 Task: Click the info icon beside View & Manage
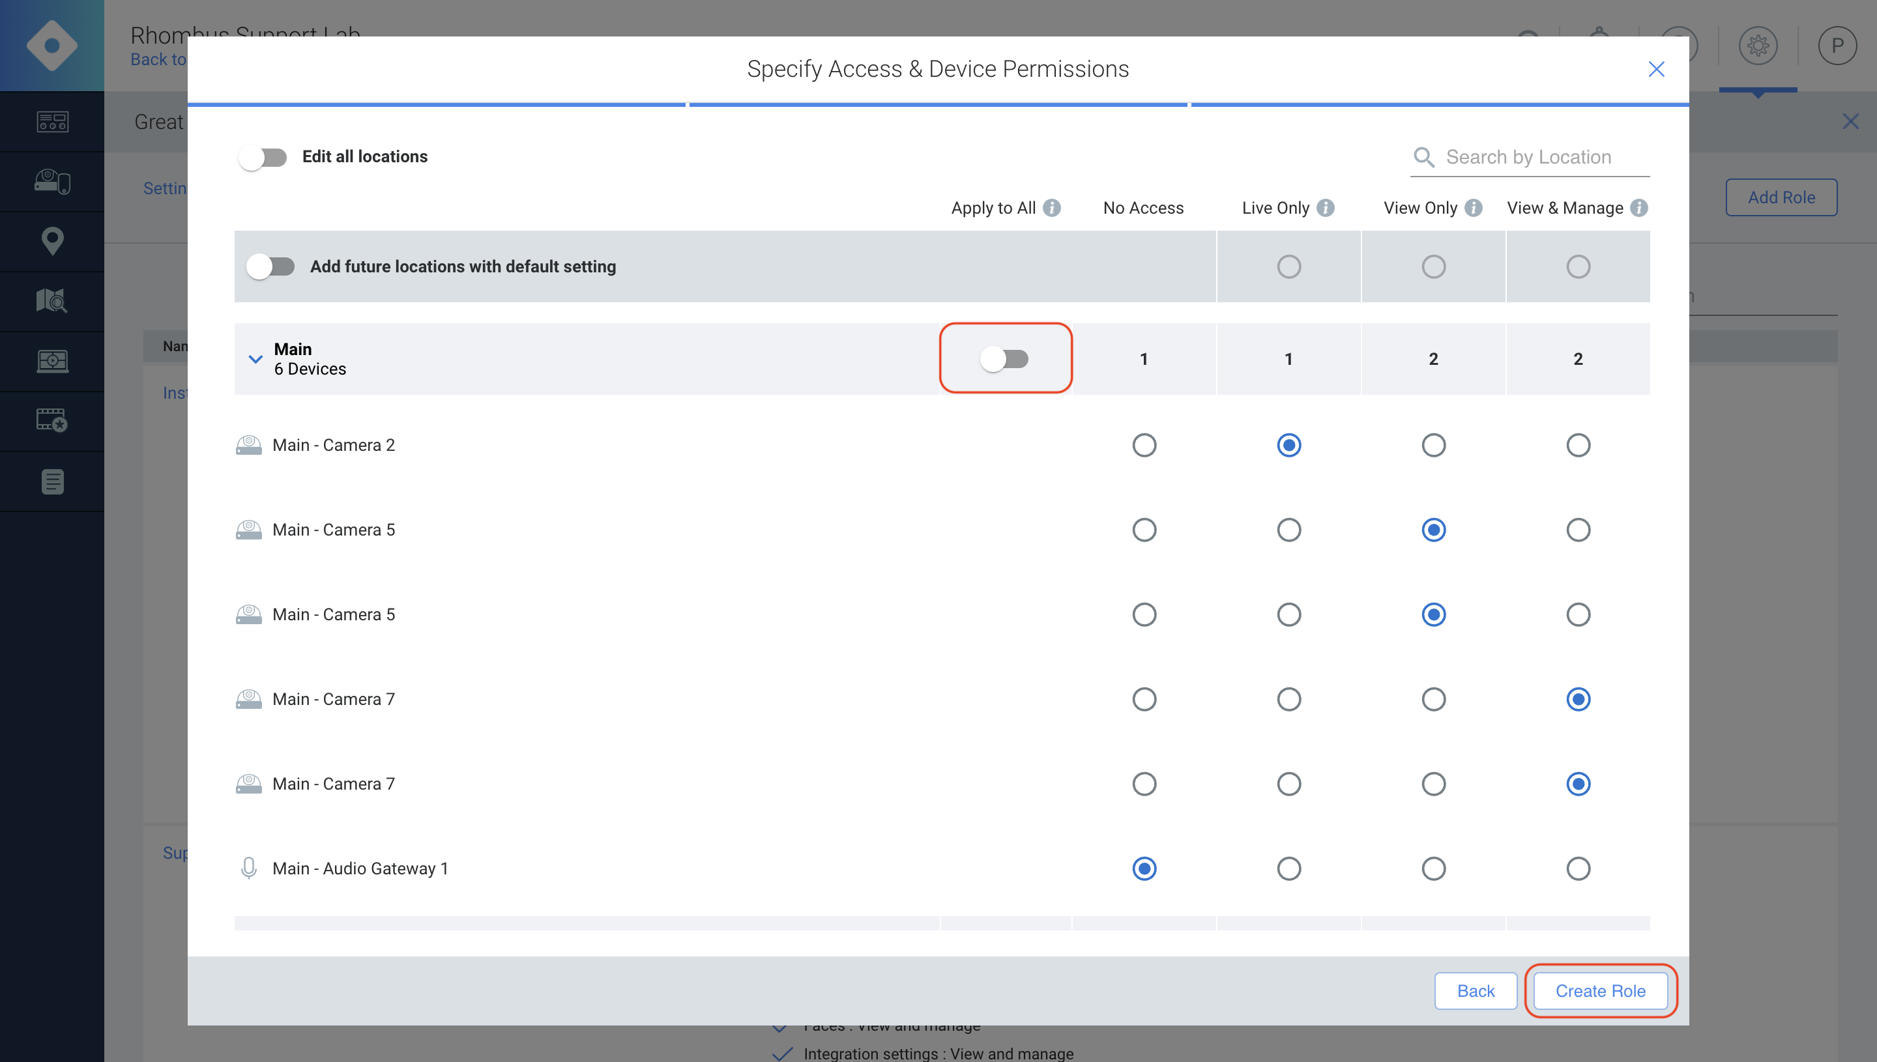(1638, 208)
